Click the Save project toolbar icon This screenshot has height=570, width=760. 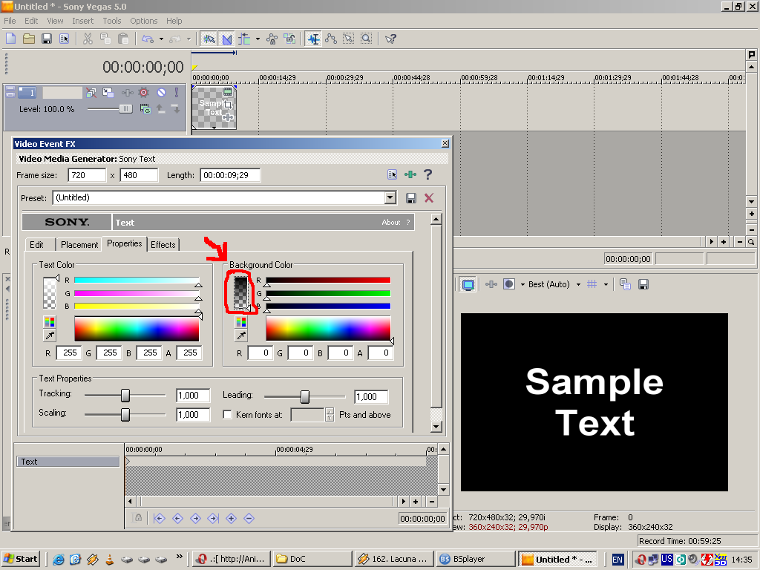(47, 39)
